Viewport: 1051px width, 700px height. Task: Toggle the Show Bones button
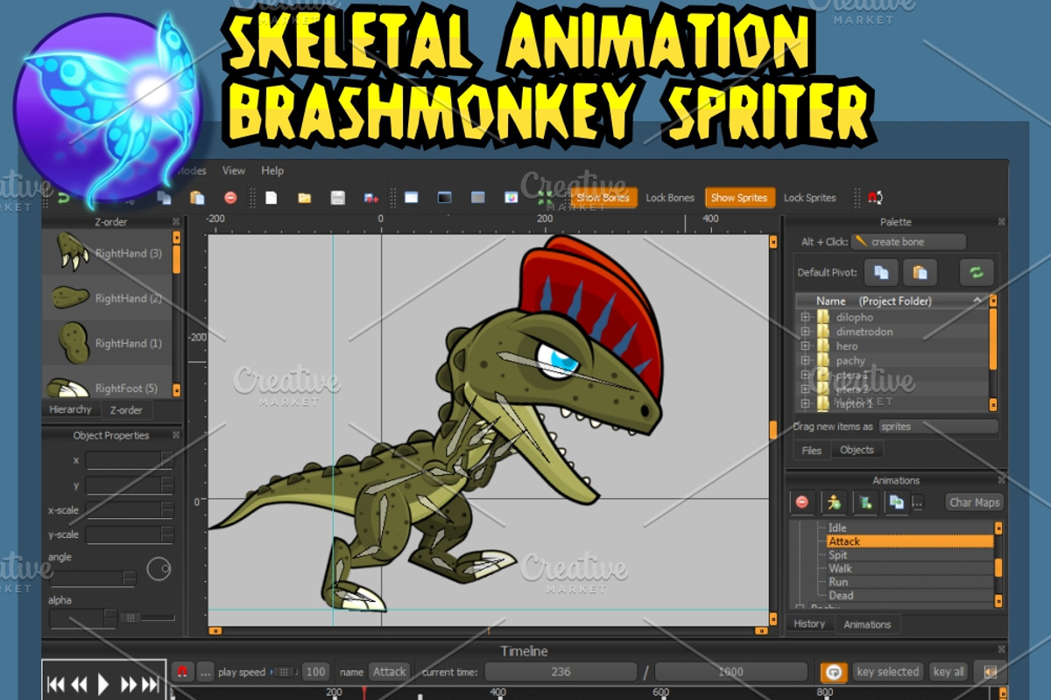pyautogui.click(x=603, y=198)
